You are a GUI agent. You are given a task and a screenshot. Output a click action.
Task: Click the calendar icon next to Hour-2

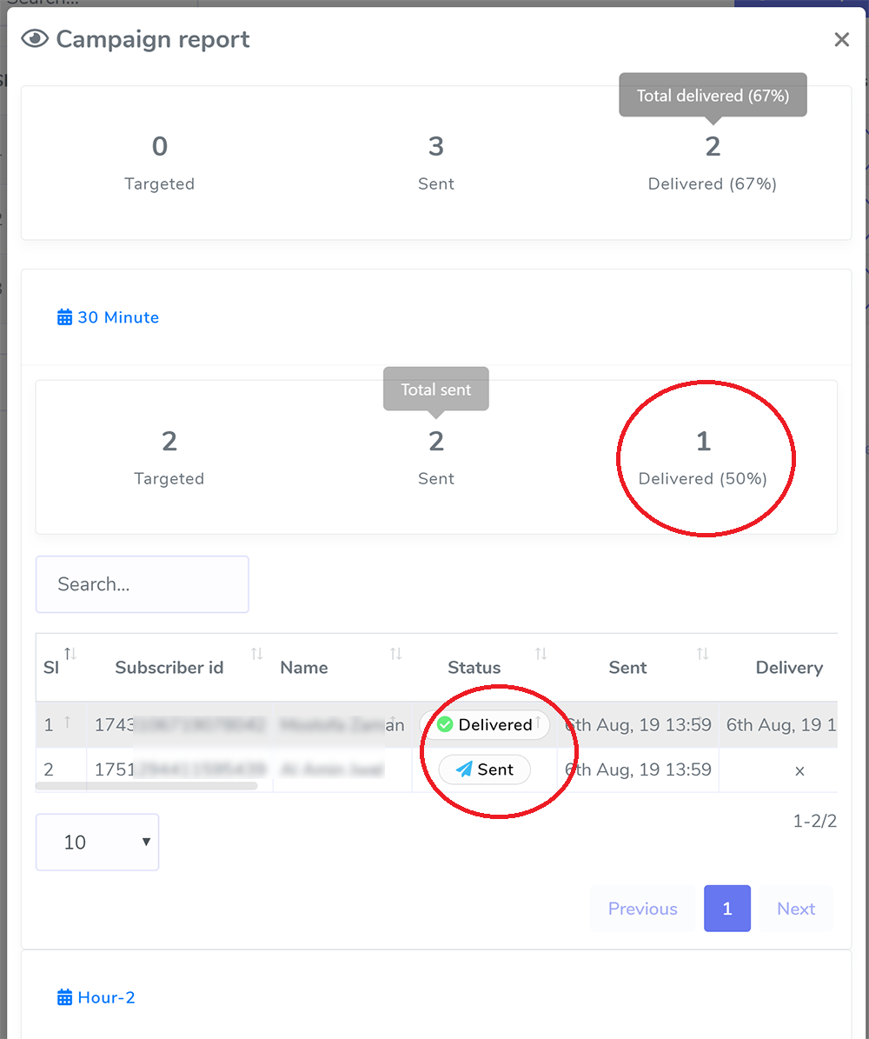coord(64,996)
